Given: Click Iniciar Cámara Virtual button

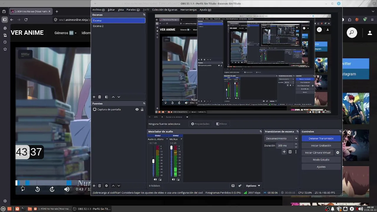Looking at the screenshot, I should [x=318, y=153].
